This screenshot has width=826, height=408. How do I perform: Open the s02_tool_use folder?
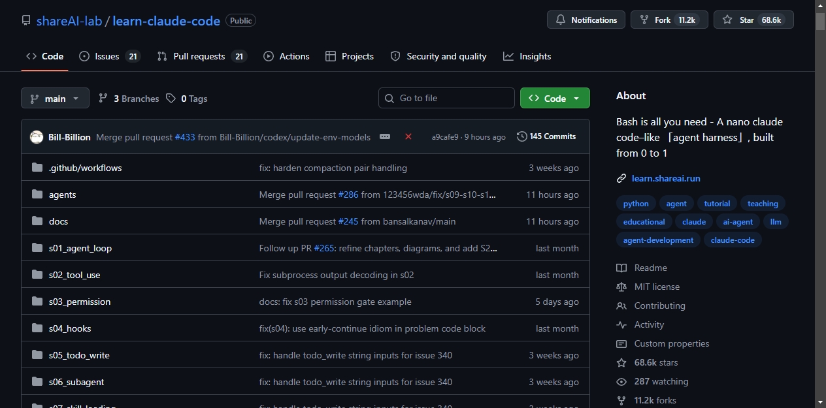point(74,275)
